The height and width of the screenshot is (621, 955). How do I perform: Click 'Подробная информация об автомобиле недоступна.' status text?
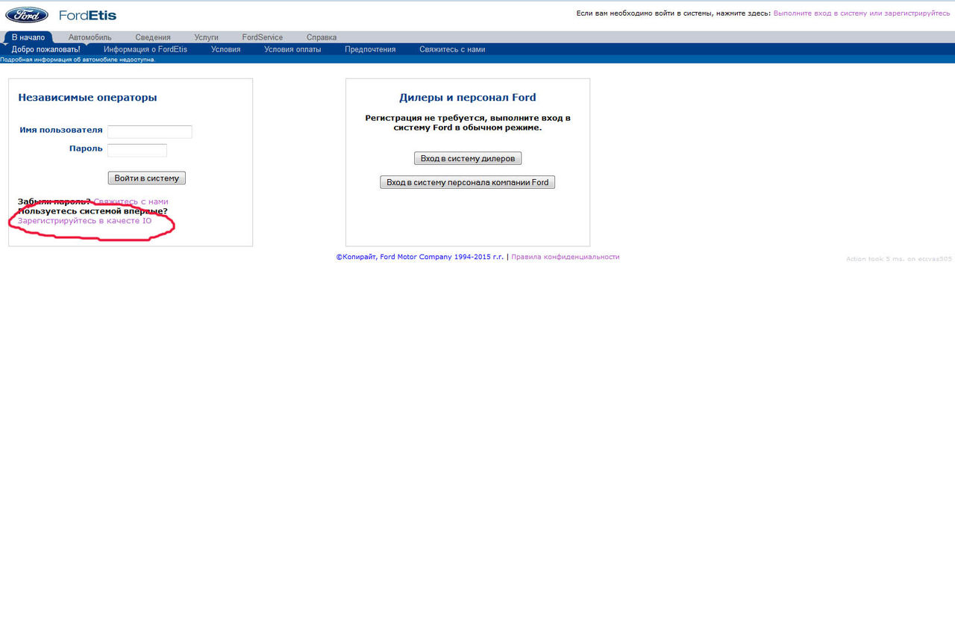pyautogui.click(x=78, y=60)
